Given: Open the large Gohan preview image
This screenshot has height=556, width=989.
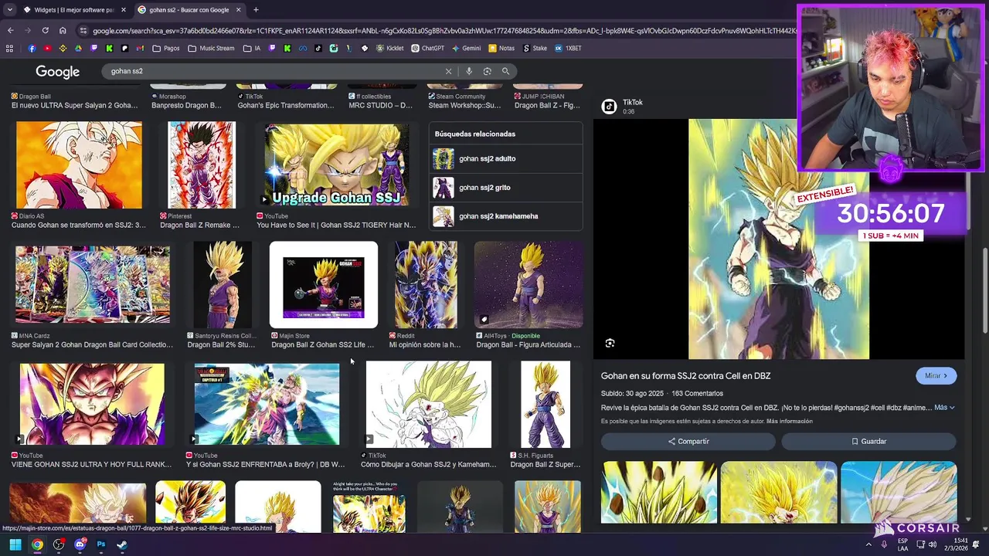Looking at the screenshot, I should [x=779, y=239].
